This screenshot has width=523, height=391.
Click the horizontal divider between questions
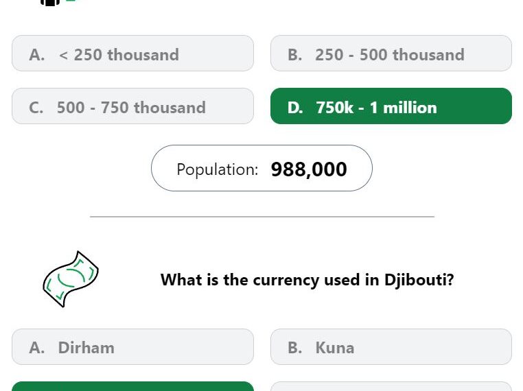pyautogui.click(x=262, y=217)
